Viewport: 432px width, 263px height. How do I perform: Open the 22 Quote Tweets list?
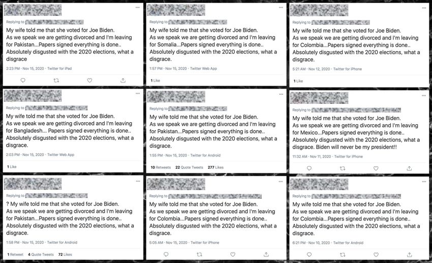[x=189, y=167]
